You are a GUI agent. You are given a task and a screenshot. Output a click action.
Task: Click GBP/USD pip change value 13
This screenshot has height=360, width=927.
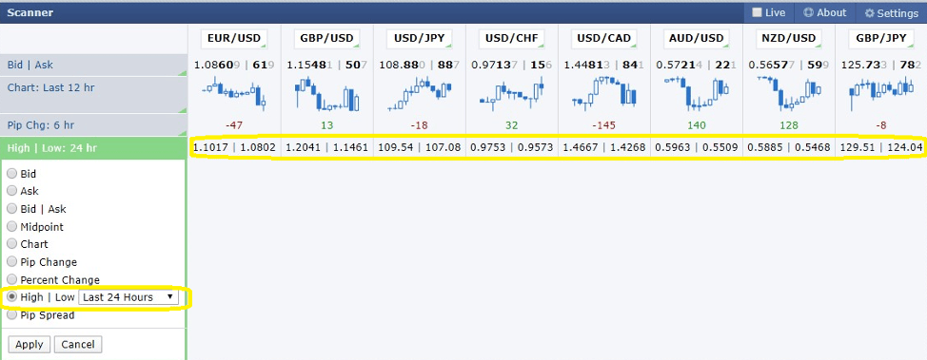pos(327,125)
